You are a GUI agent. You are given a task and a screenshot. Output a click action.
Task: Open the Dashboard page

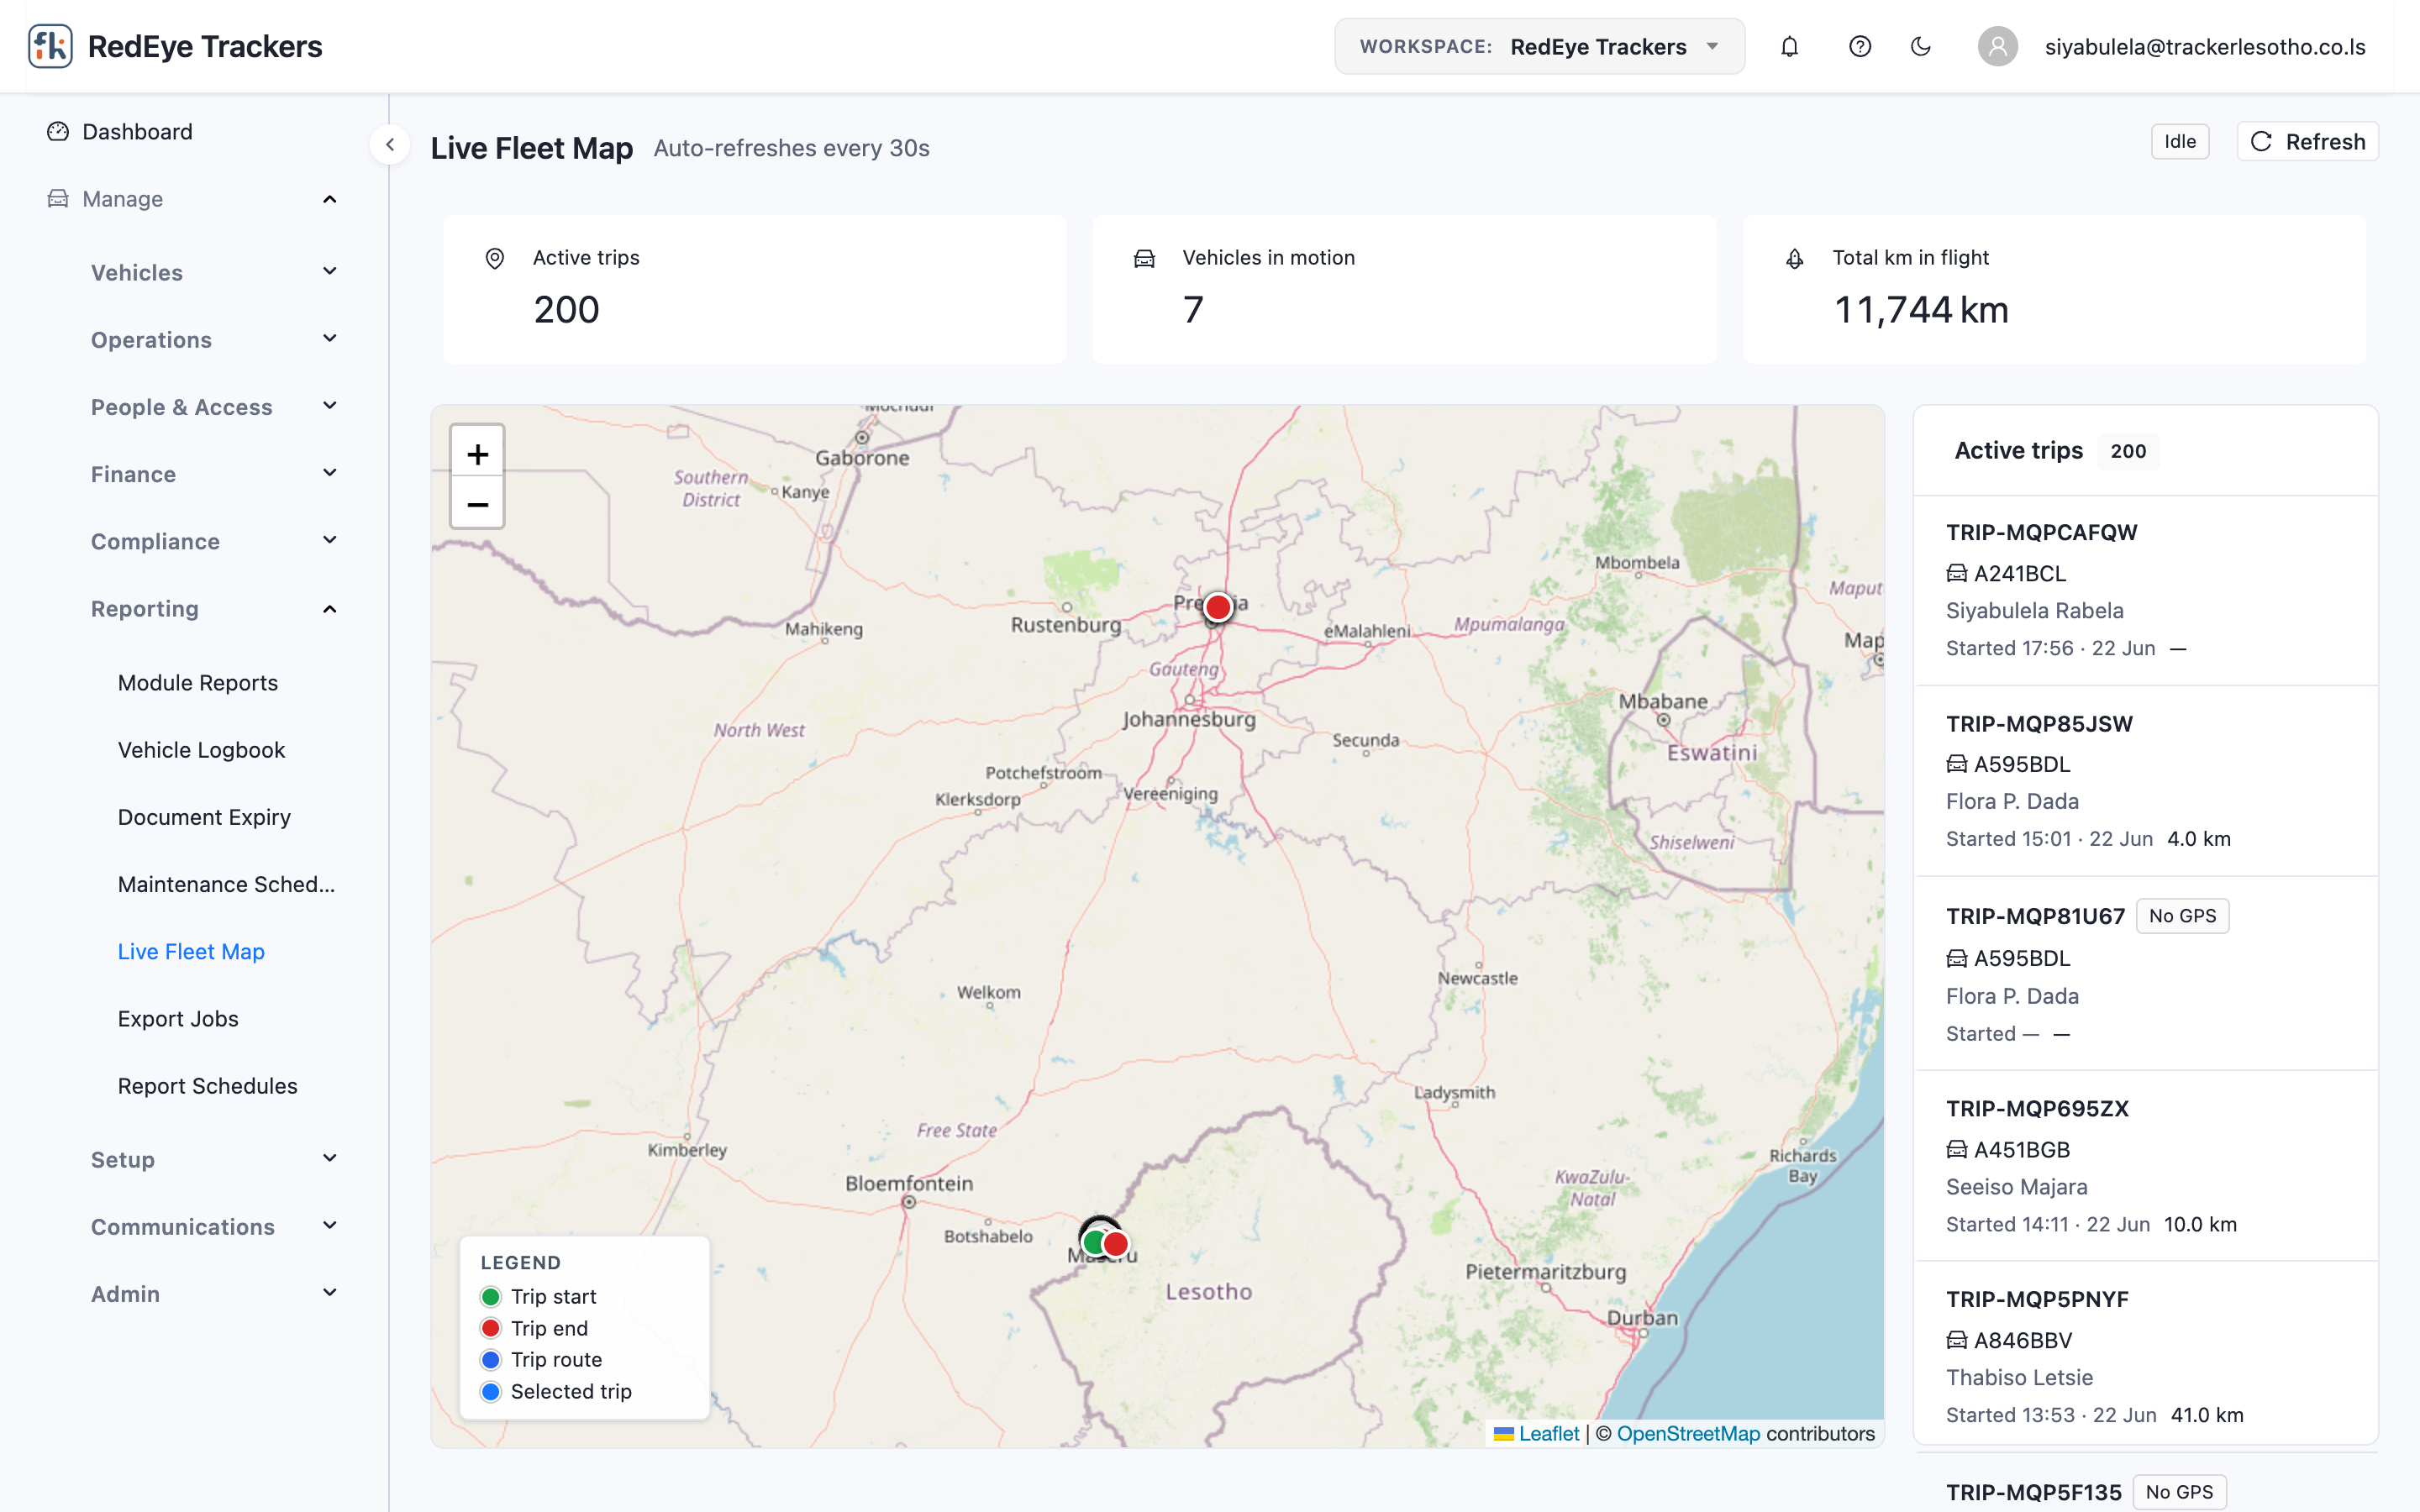[x=137, y=132]
